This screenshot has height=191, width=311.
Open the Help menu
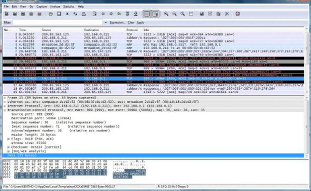click(80, 7)
